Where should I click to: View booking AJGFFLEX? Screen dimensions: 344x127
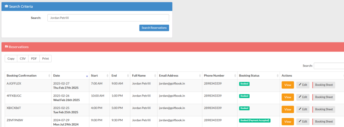coord(288,85)
